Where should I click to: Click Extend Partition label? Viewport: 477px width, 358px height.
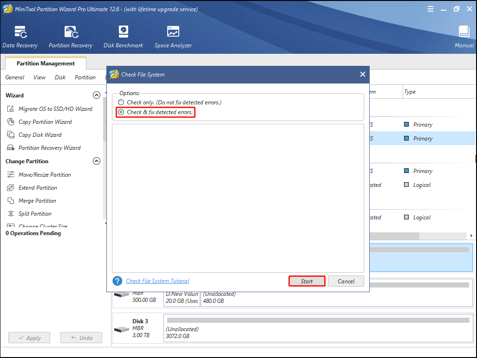(38, 188)
